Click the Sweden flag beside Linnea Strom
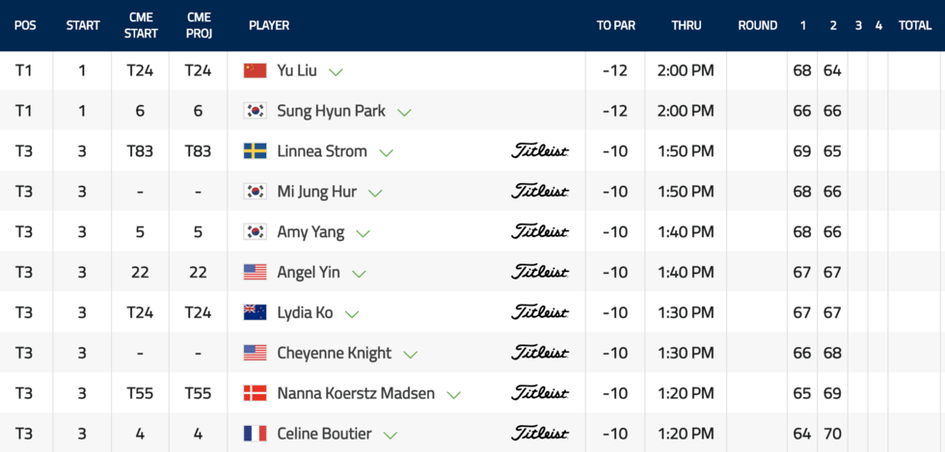The height and width of the screenshot is (452, 945). [255, 151]
